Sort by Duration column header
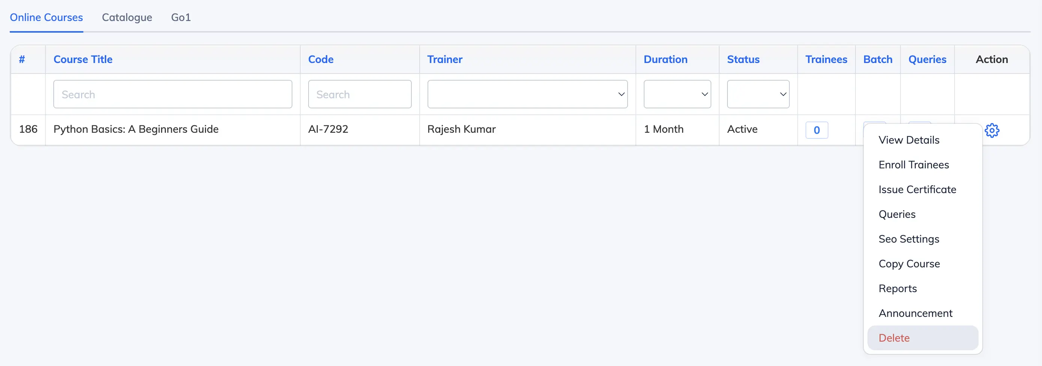The height and width of the screenshot is (366, 1042). point(666,59)
